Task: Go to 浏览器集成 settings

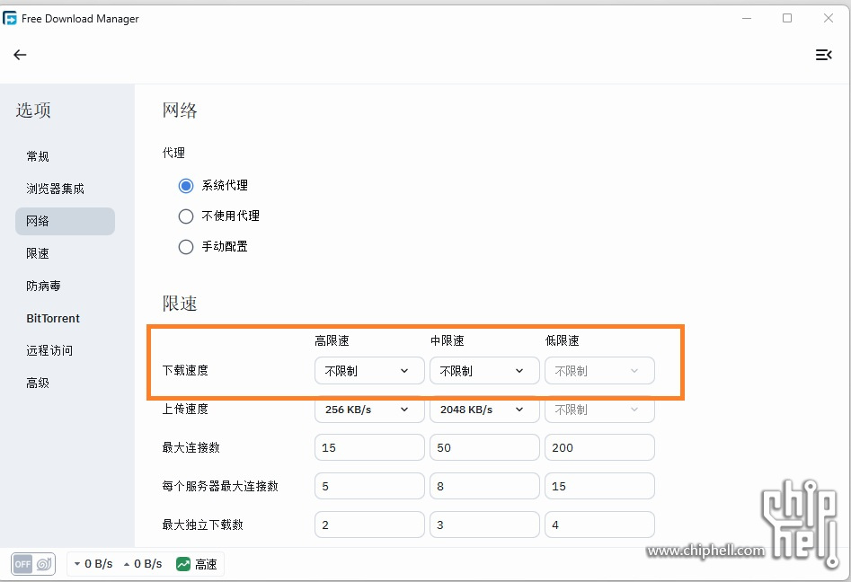Action: [x=55, y=189]
